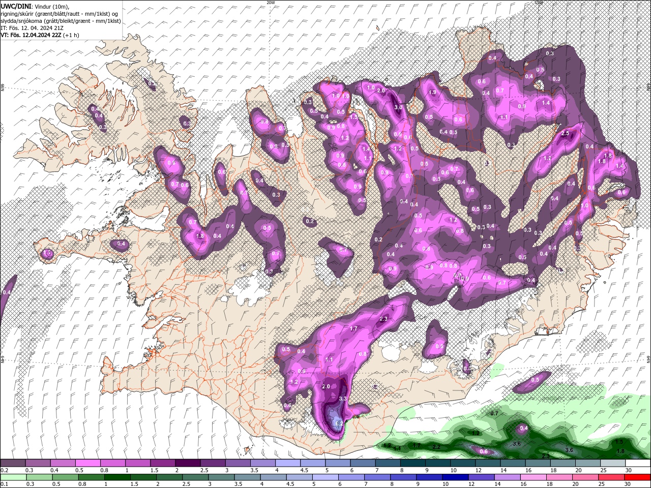The height and width of the screenshot is (488, 651).
Task: Click the black '1.7' rainfall value
Action: (417, 445)
